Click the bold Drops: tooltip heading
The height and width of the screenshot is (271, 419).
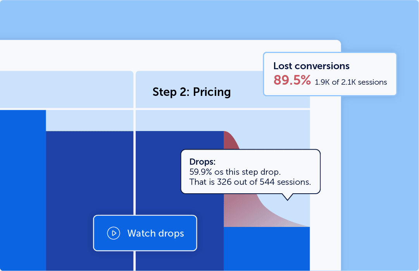[202, 162]
